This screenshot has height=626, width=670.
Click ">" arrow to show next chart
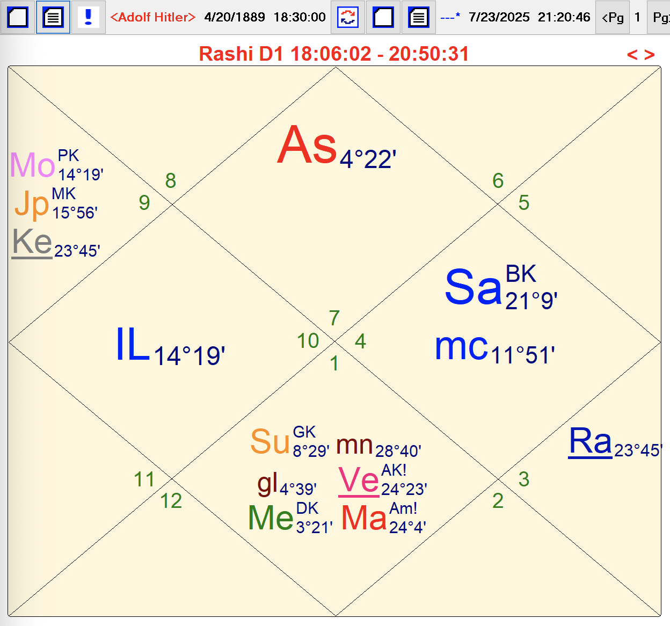coord(650,54)
